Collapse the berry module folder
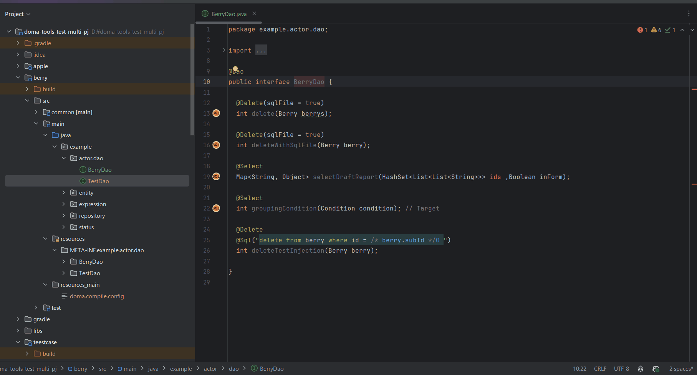The image size is (697, 375). (x=18, y=78)
